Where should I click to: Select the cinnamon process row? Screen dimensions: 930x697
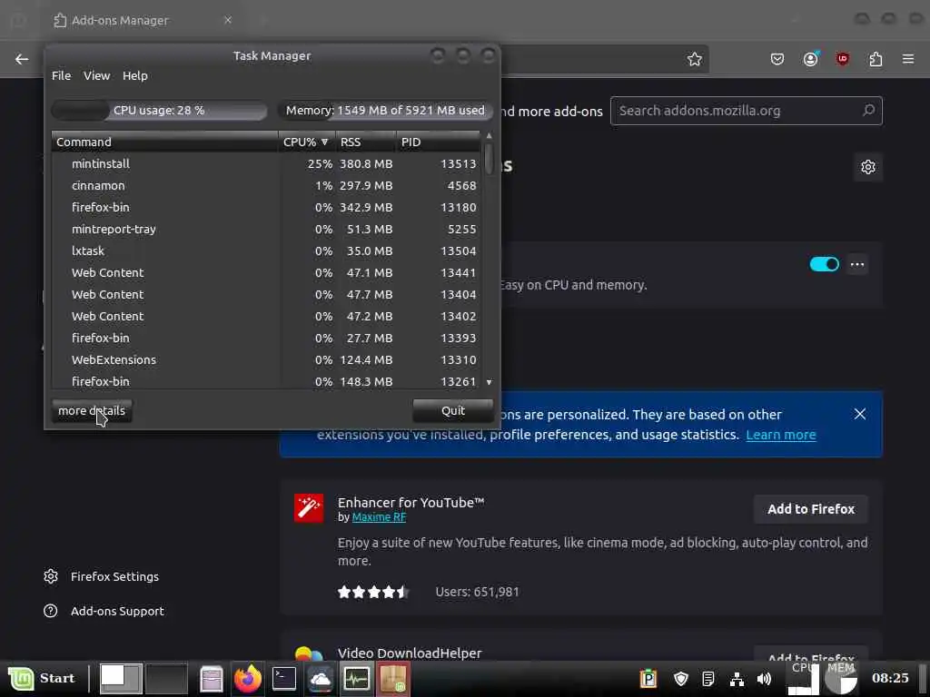(266, 186)
